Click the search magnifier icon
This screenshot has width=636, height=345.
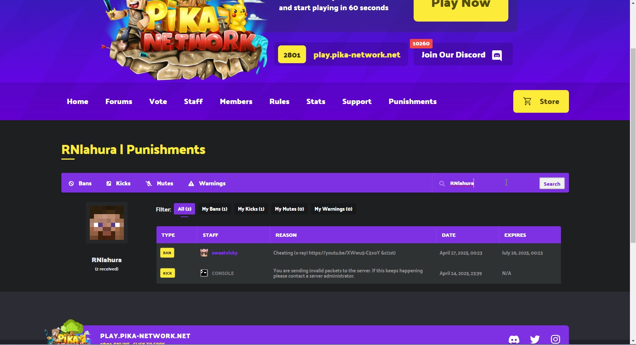click(442, 183)
